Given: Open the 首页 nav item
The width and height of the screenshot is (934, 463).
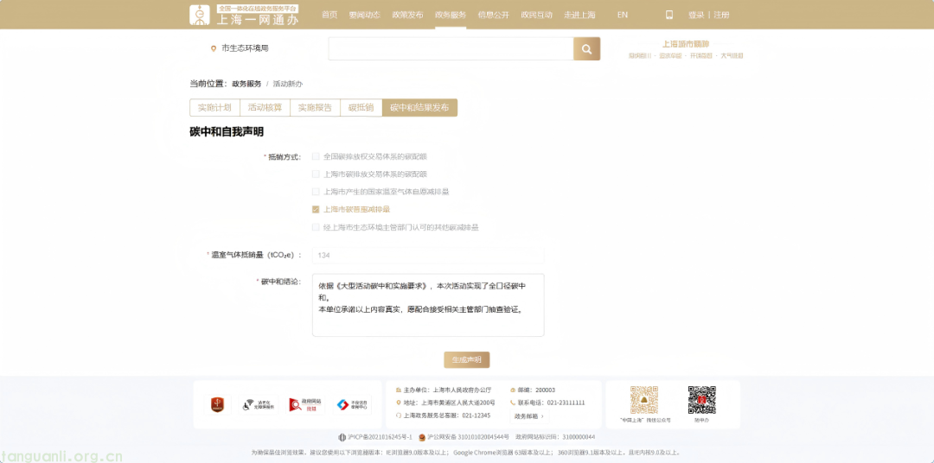Looking at the screenshot, I should click(329, 15).
